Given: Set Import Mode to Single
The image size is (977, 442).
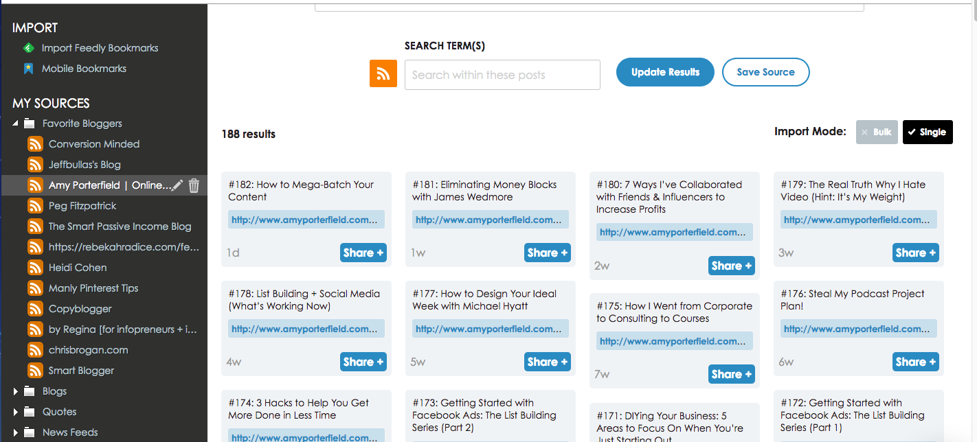Looking at the screenshot, I should pyautogui.click(x=928, y=132).
